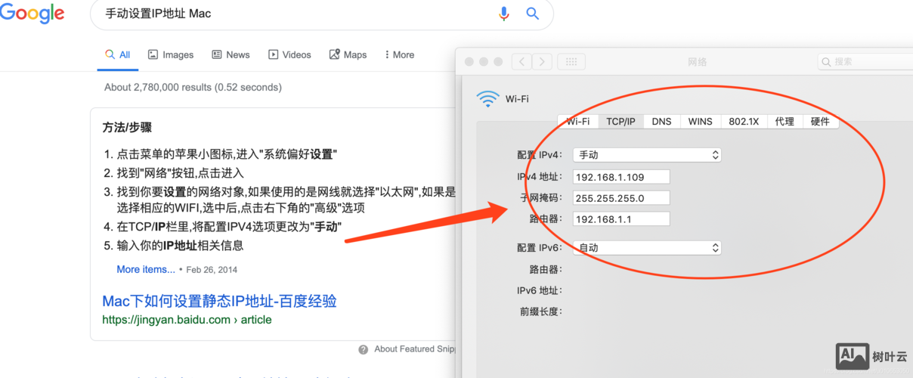Click the router field 192.168.1.1
913x378 pixels.
pos(621,219)
